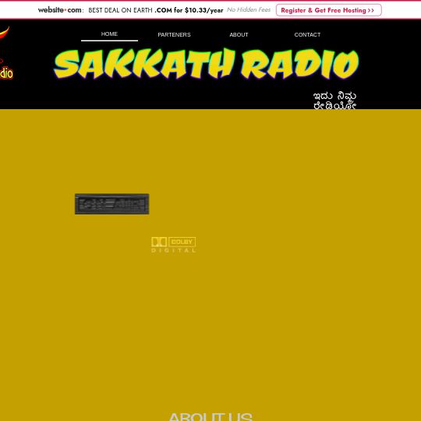The height and width of the screenshot is (421, 421).
Task: Click the '.COM for $10.33/year' offer text
Action: pos(189,10)
